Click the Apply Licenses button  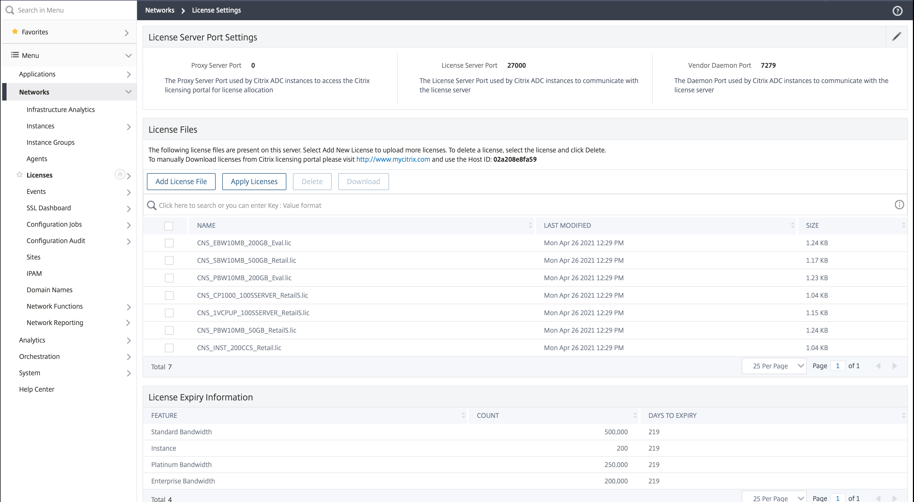pos(254,181)
